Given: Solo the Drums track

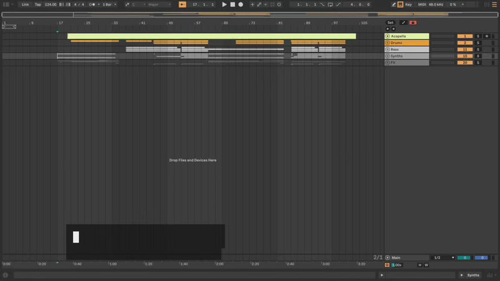Looking at the screenshot, I should tap(478, 43).
